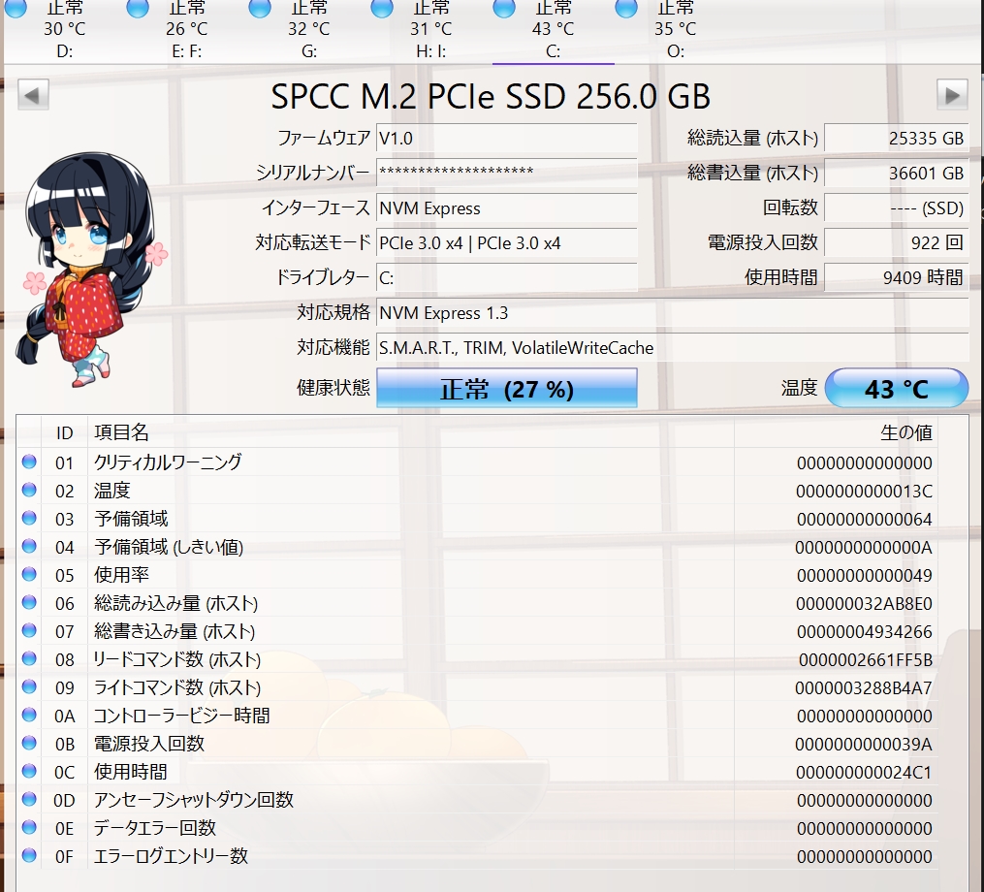Select the 総書き込み量 (ホスト) attribute row
The width and height of the screenshot is (984, 892).
pyautogui.click(x=477, y=631)
